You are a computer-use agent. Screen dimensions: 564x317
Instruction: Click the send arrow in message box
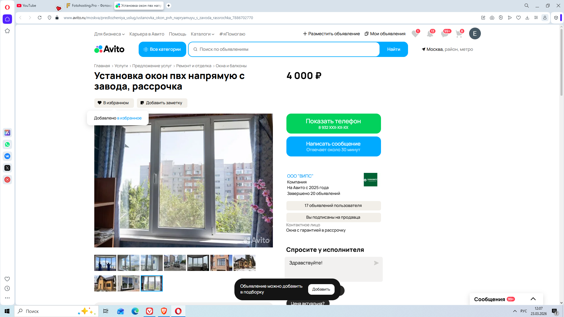(x=376, y=263)
